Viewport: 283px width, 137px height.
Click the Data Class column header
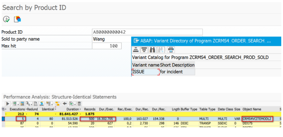pyautogui.click(x=225, y=109)
